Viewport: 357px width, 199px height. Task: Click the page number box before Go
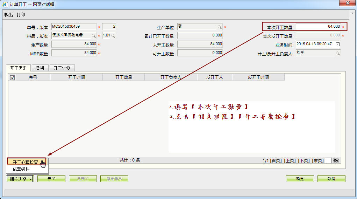point(328,160)
